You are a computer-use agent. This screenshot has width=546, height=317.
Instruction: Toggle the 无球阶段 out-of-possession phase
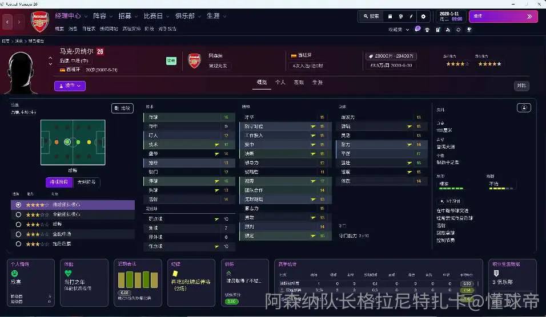(x=86, y=182)
